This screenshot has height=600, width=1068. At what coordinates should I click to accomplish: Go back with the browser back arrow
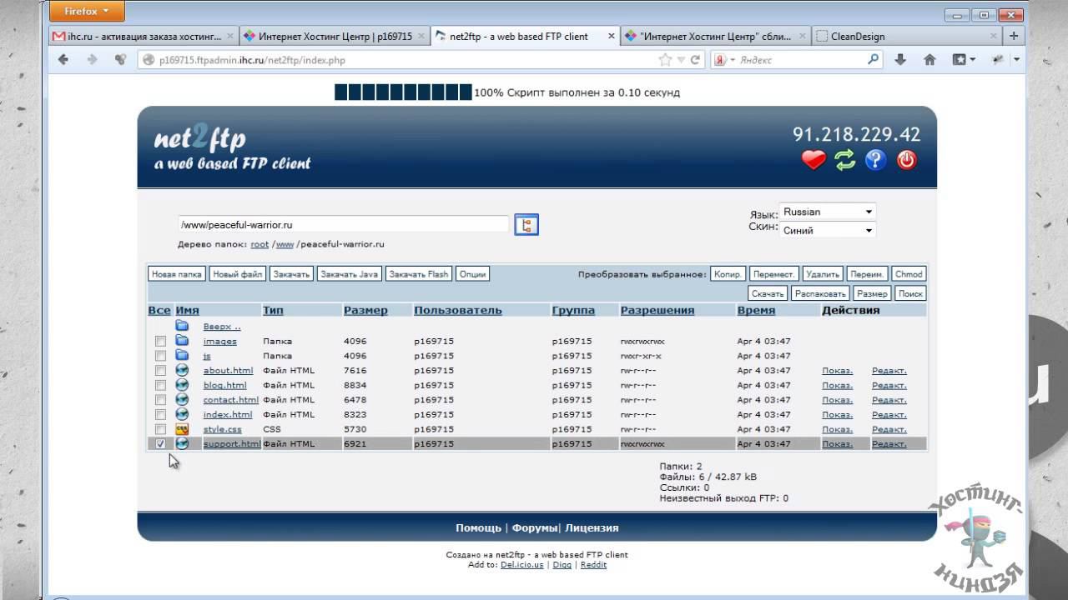click(x=63, y=60)
